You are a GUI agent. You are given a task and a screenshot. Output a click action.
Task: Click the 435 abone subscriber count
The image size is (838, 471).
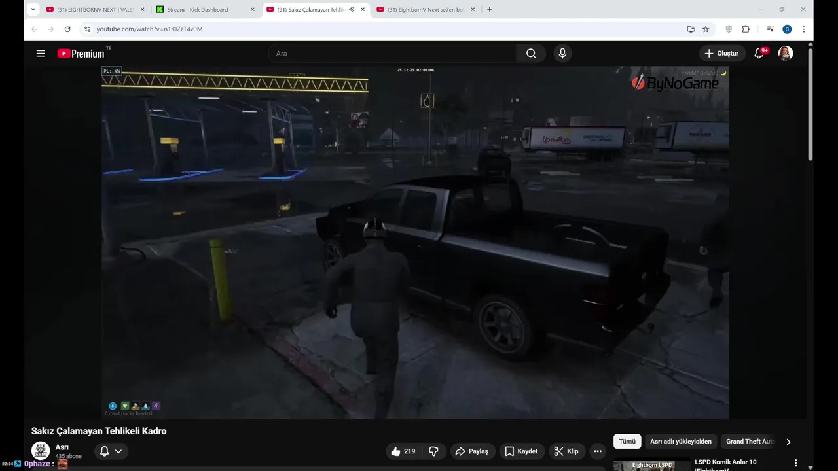(x=69, y=456)
